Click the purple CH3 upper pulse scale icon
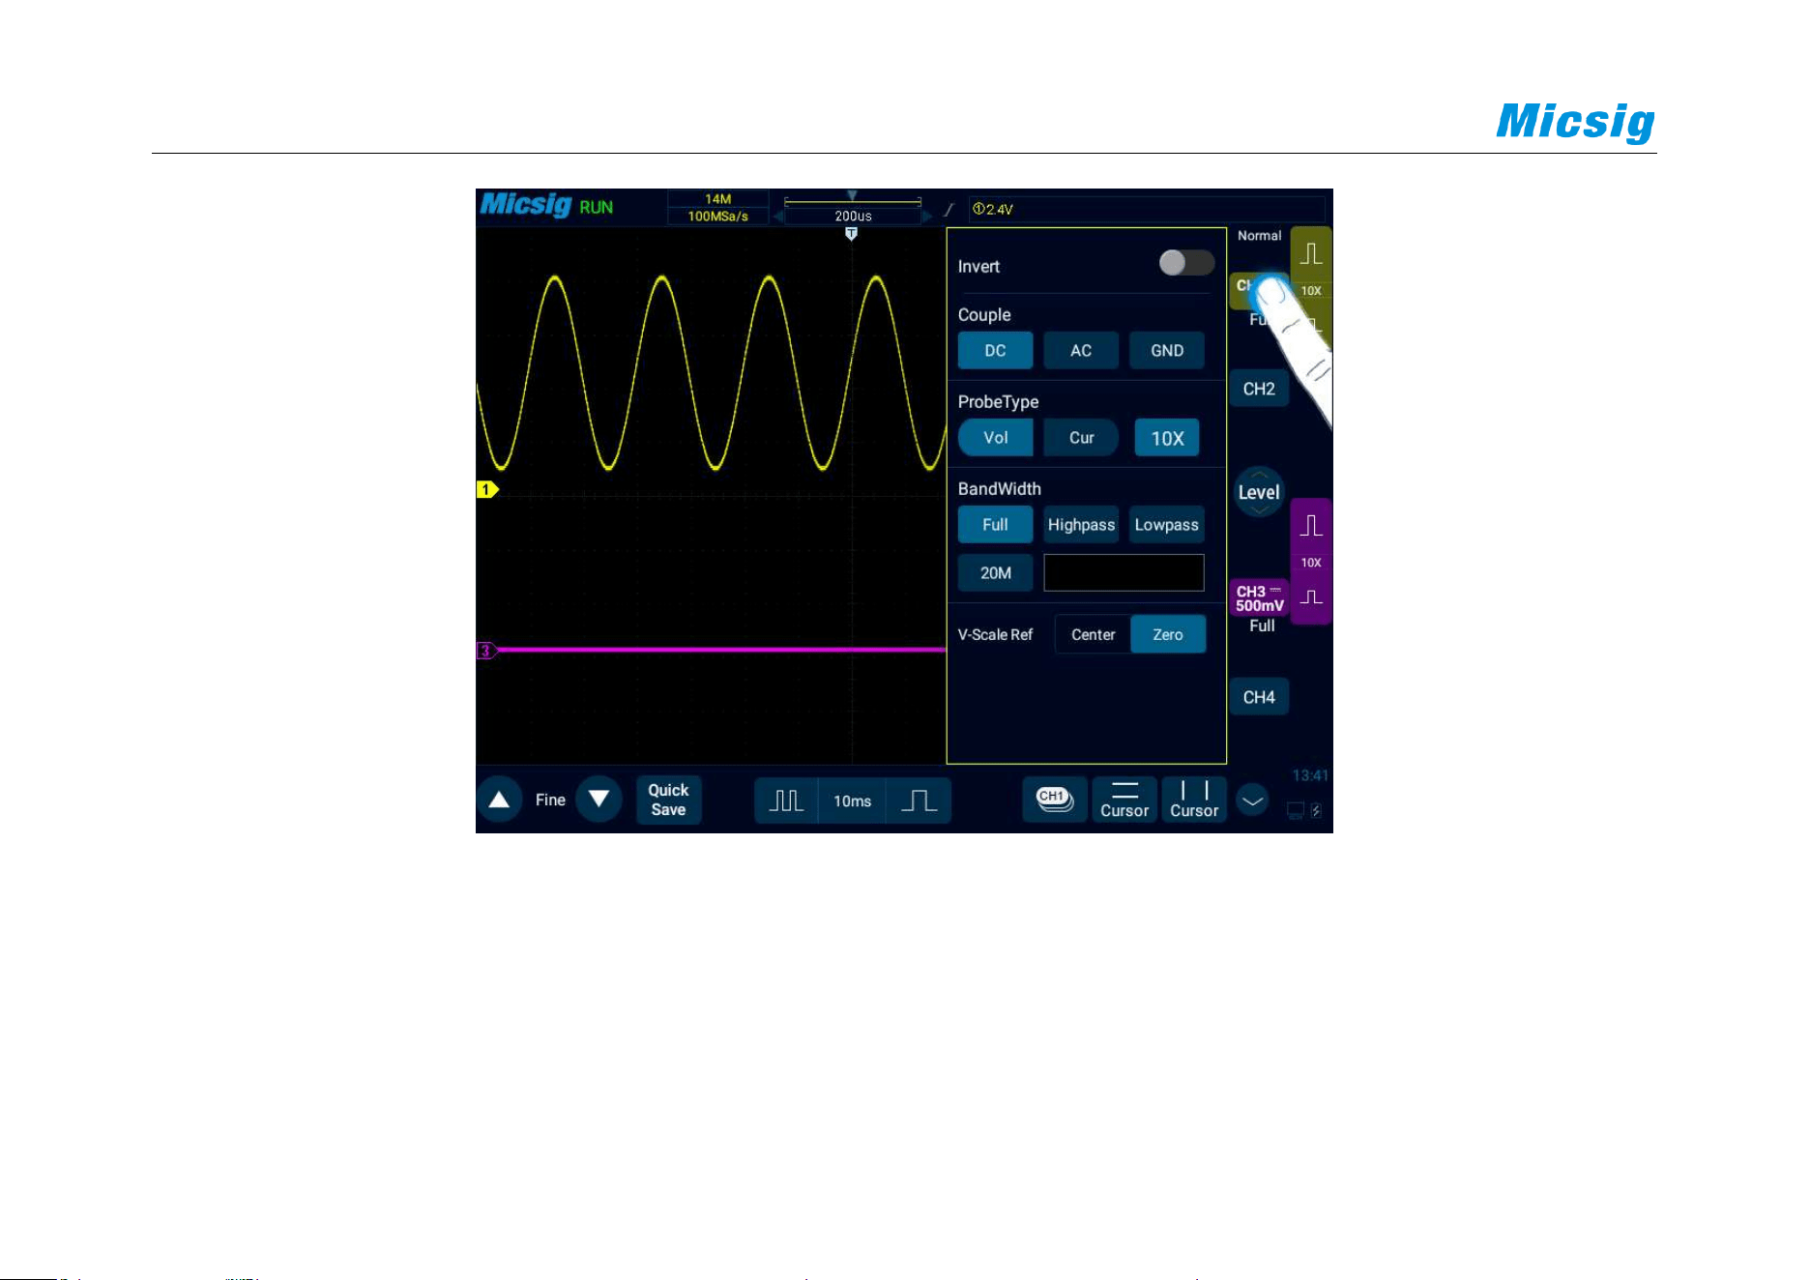 (1311, 525)
